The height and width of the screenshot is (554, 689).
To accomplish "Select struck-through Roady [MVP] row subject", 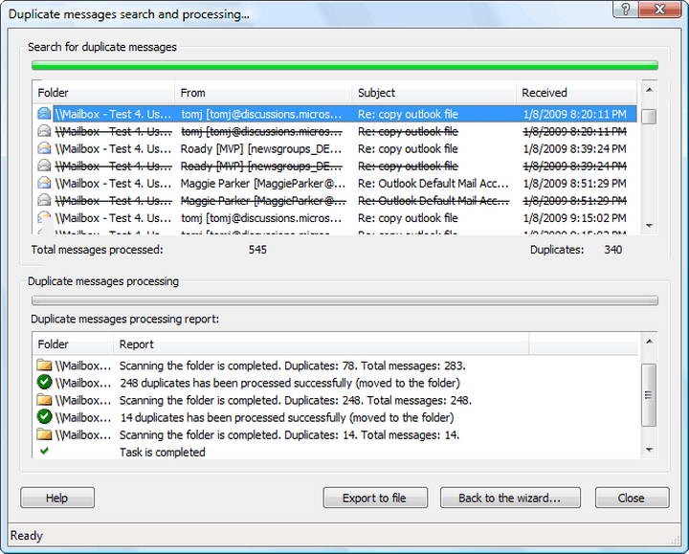I will point(408,166).
